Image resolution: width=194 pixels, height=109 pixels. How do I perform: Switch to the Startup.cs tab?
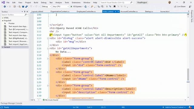pos(149,12)
